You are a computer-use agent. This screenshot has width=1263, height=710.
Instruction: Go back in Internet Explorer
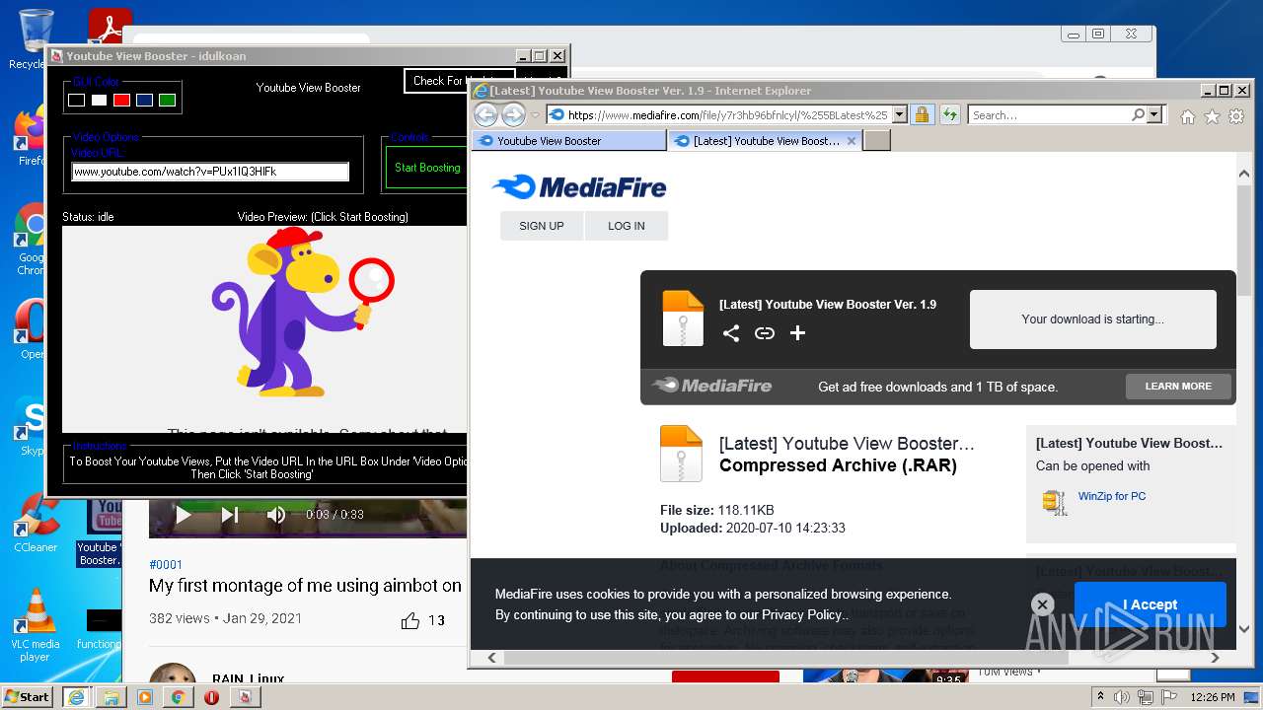tap(485, 115)
